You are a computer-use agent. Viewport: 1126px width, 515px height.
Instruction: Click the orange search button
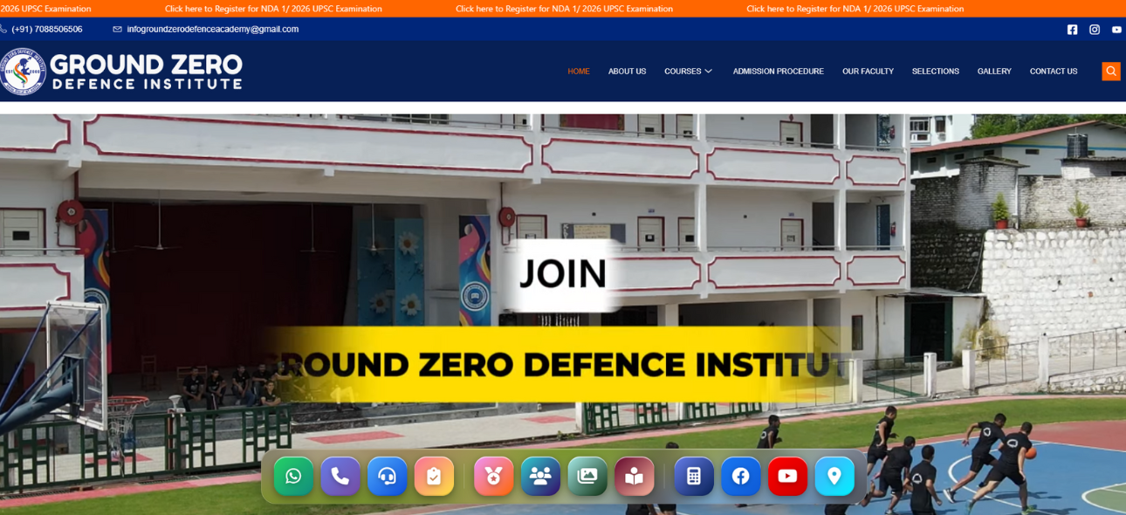coord(1110,72)
